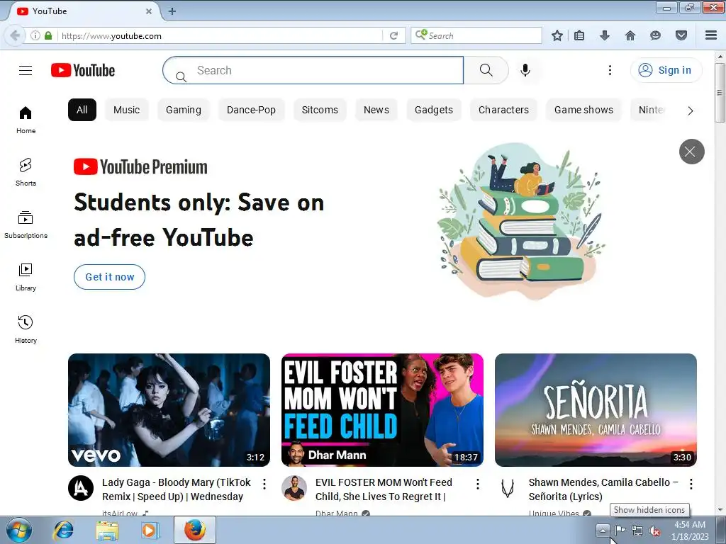Screen dimensions: 726x544
Task: Start voice search with microphone icon
Action: (525, 70)
